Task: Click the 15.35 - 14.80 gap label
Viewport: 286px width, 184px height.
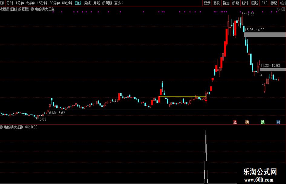Action: click(255, 30)
